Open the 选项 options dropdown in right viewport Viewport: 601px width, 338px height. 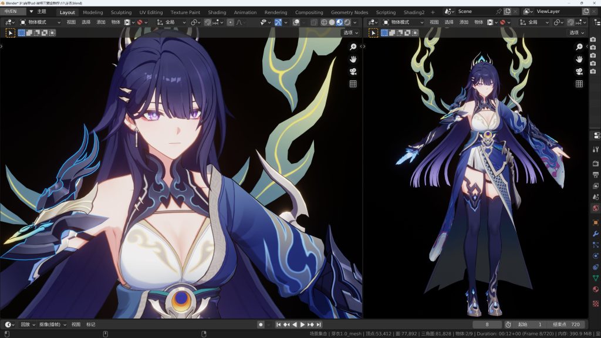click(576, 33)
